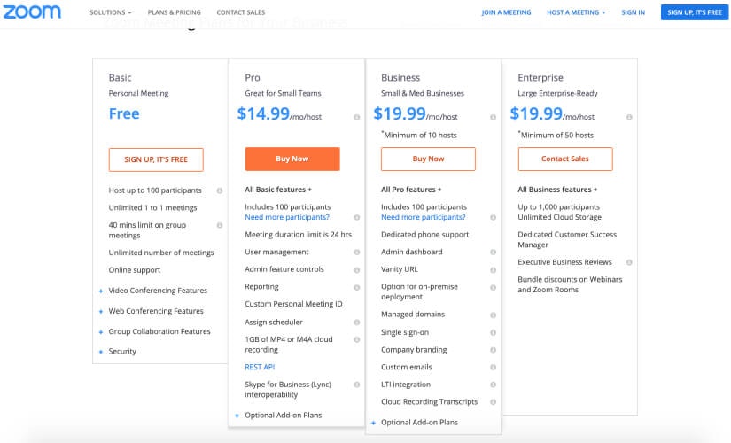
Task: Click info icon next to Vanity URL
Action: click(x=494, y=269)
